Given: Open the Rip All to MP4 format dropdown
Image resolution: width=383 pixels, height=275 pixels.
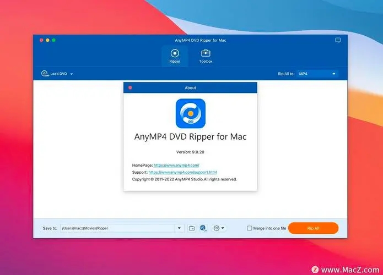Looking at the screenshot, I should click(317, 74).
